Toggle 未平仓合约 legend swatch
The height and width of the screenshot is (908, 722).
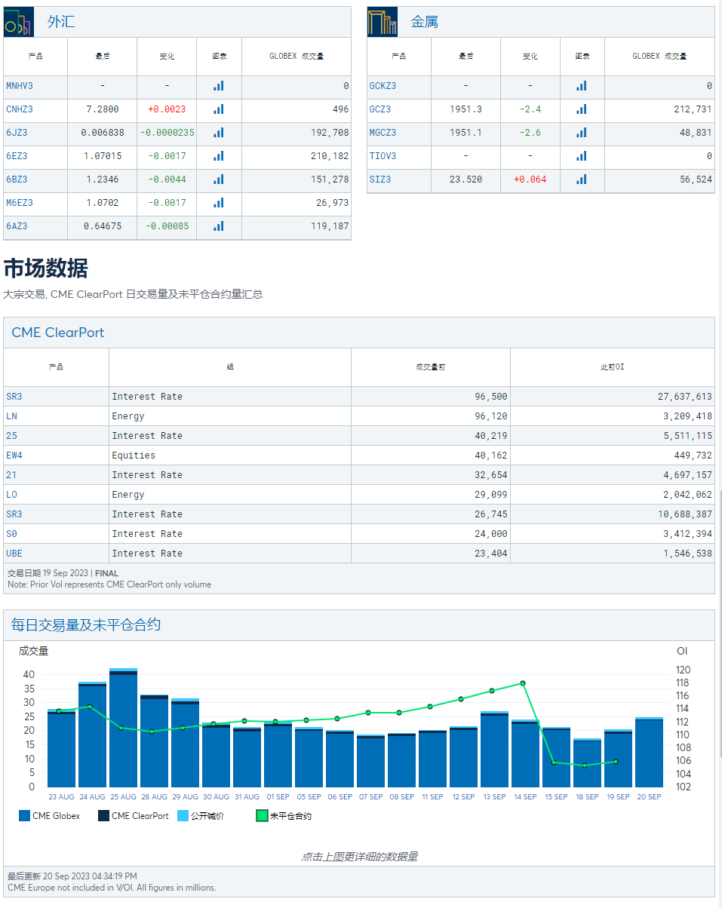tap(262, 816)
